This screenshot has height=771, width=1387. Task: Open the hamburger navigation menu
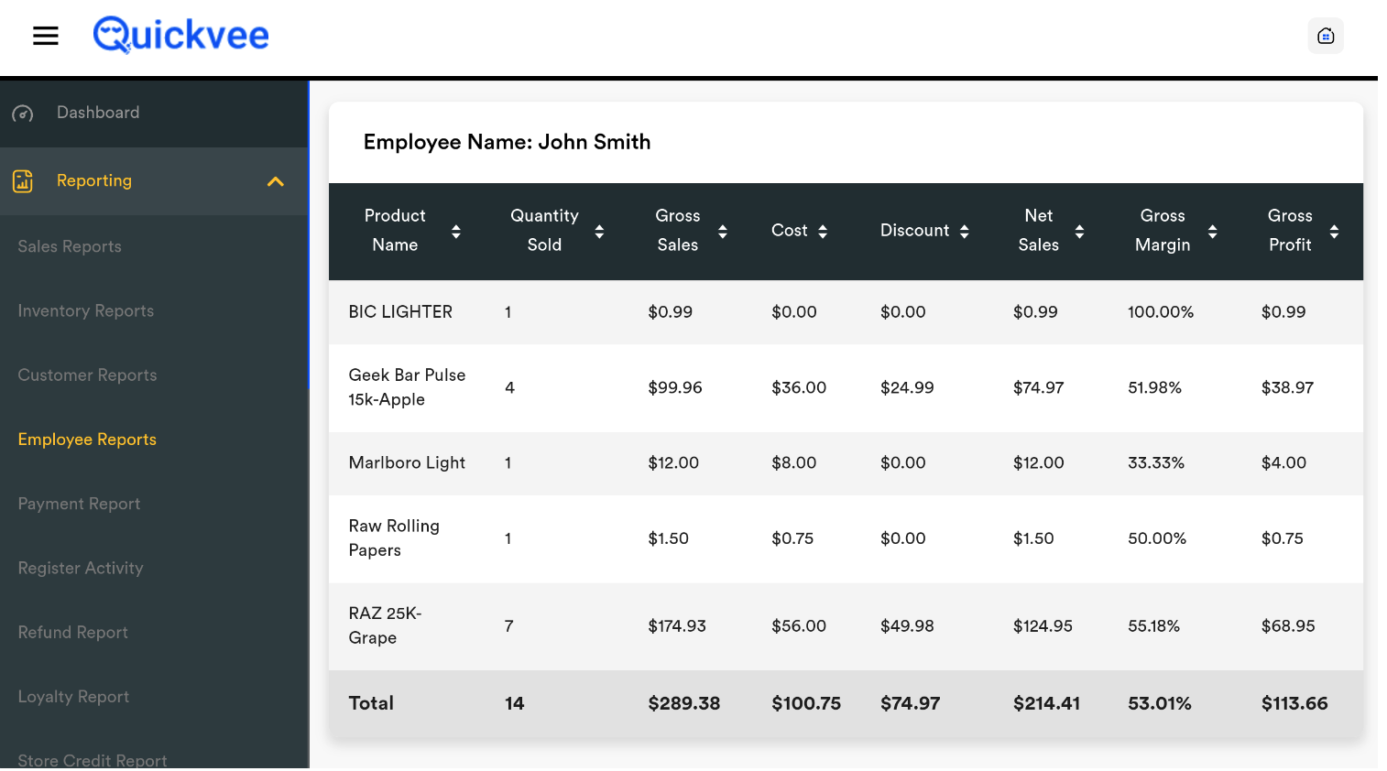[x=46, y=36]
